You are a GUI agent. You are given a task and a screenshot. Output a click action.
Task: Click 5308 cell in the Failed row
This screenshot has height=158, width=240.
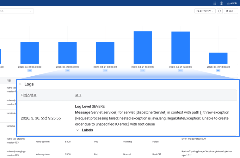pyautogui.click(x=68, y=142)
